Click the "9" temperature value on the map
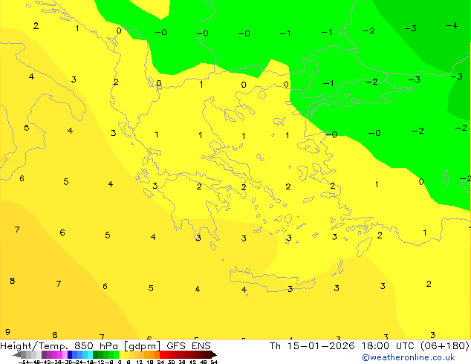 point(7,332)
